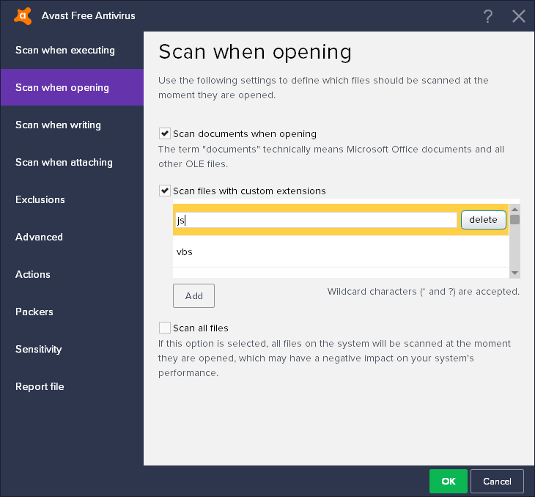Open the Exclusions settings page
Screen dimensions: 535x497
point(40,200)
